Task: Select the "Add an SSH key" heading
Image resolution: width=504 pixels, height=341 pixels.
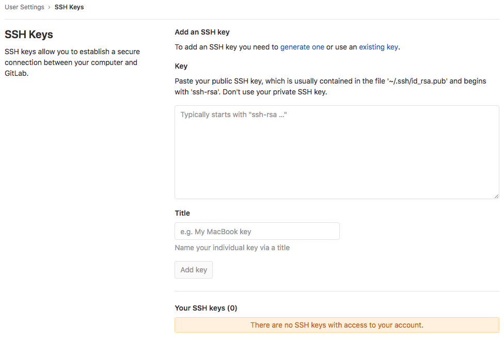Action: [202, 32]
